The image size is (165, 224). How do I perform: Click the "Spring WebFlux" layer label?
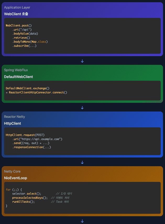16,70
